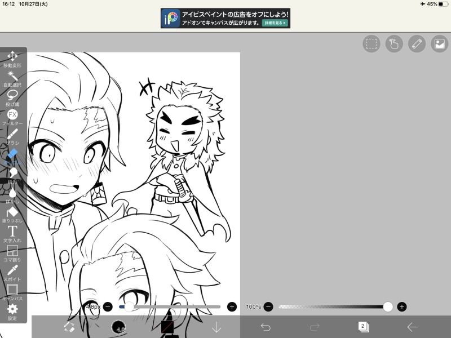Select the Text (文字入れ) tool
451x338 pixels.
click(x=12, y=234)
